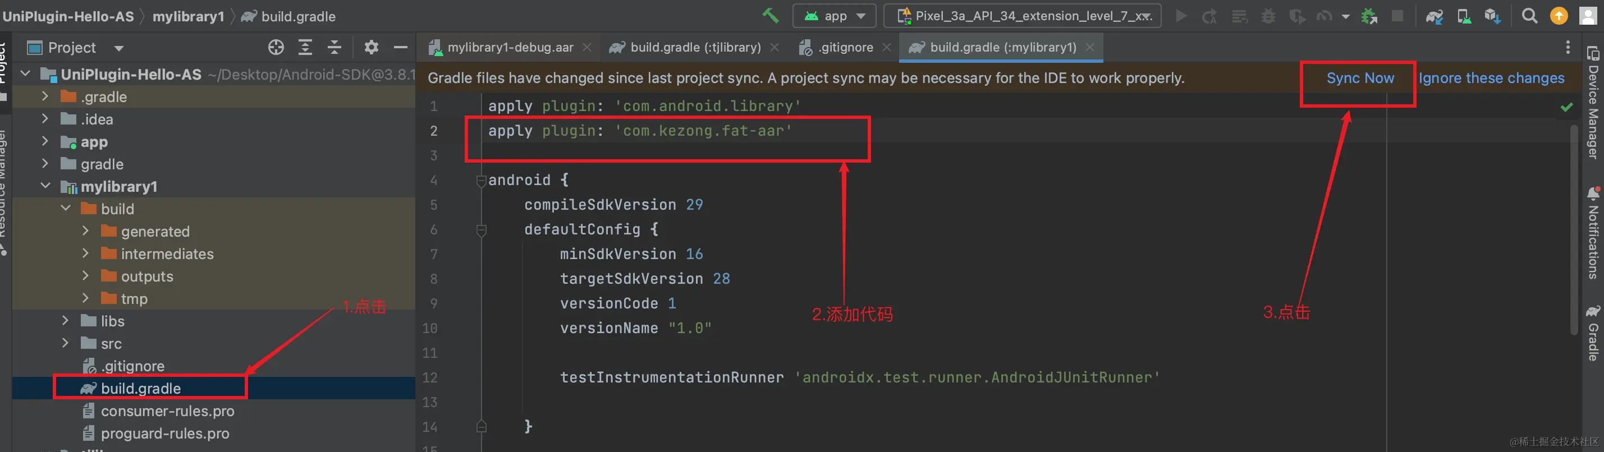
Task: Click the Debug app bug icon
Action: (1268, 16)
